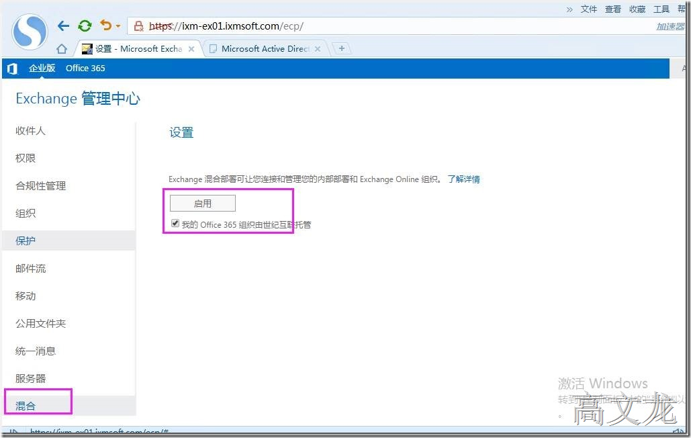Screen dimensions: 691x438
Task: Switch to the Microsoft Active Directory tab
Action: tap(265, 49)
